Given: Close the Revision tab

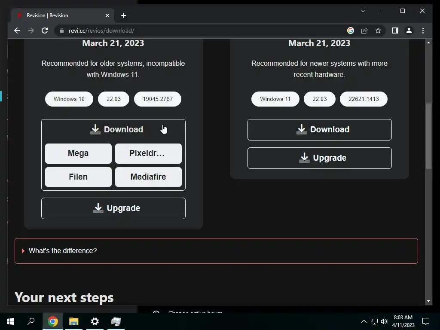Looking at the screenshot, I should tap(107, 15).
